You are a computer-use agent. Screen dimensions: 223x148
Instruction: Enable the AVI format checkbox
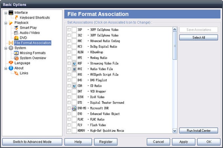(x=69, y=69)
